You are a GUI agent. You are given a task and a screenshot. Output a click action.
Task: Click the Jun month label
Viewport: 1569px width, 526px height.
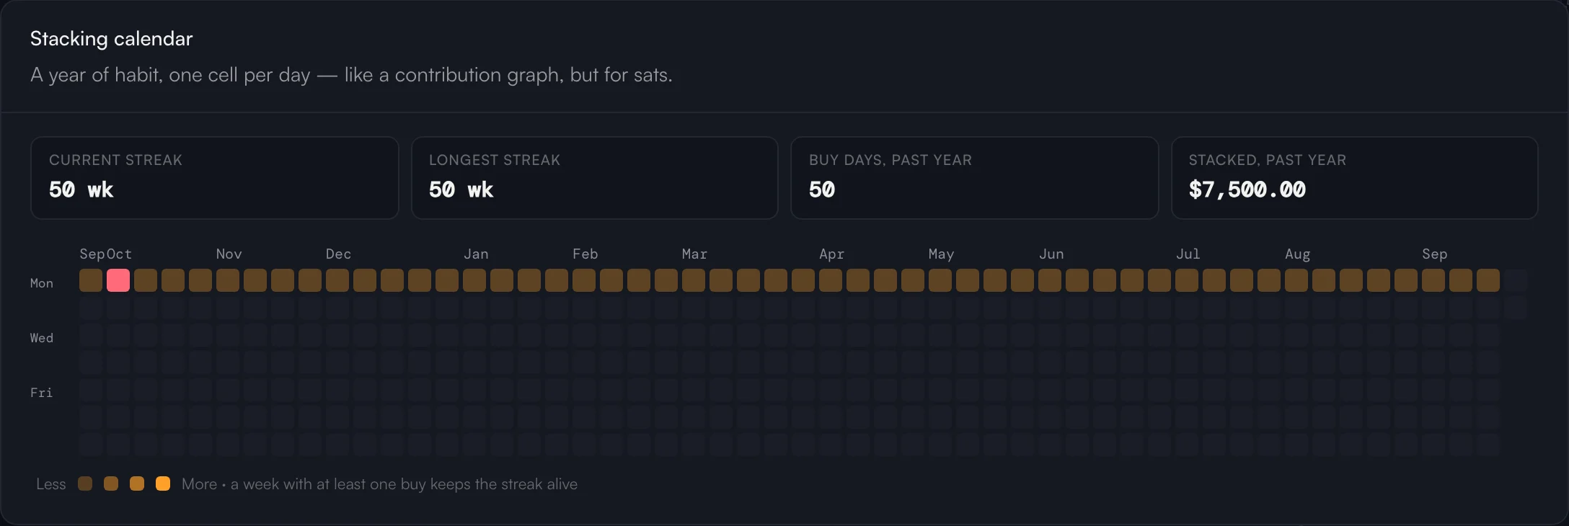pos(1051,254)
